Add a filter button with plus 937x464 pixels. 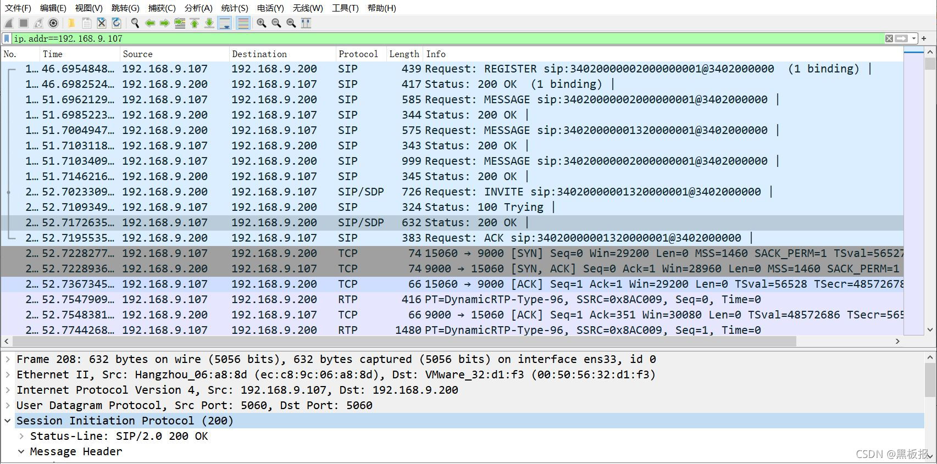tap(924, 38)
